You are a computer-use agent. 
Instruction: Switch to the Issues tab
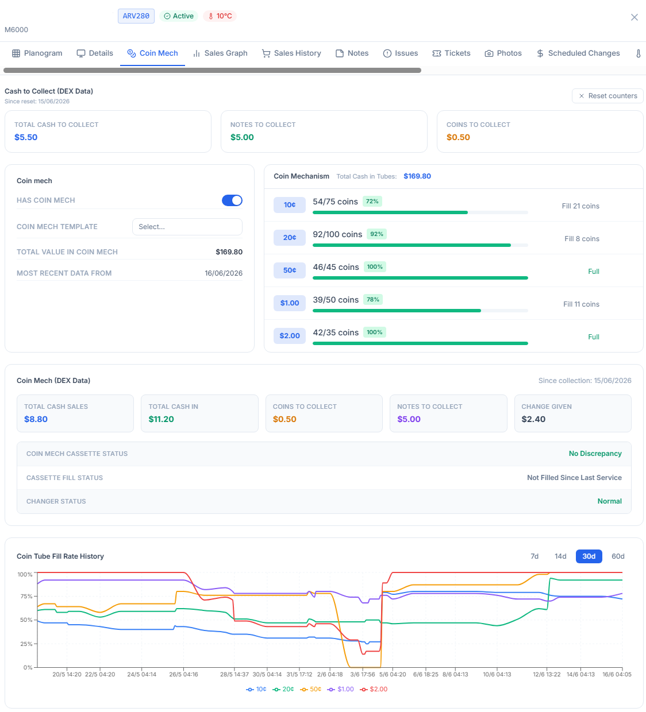(x=401, y=53)
